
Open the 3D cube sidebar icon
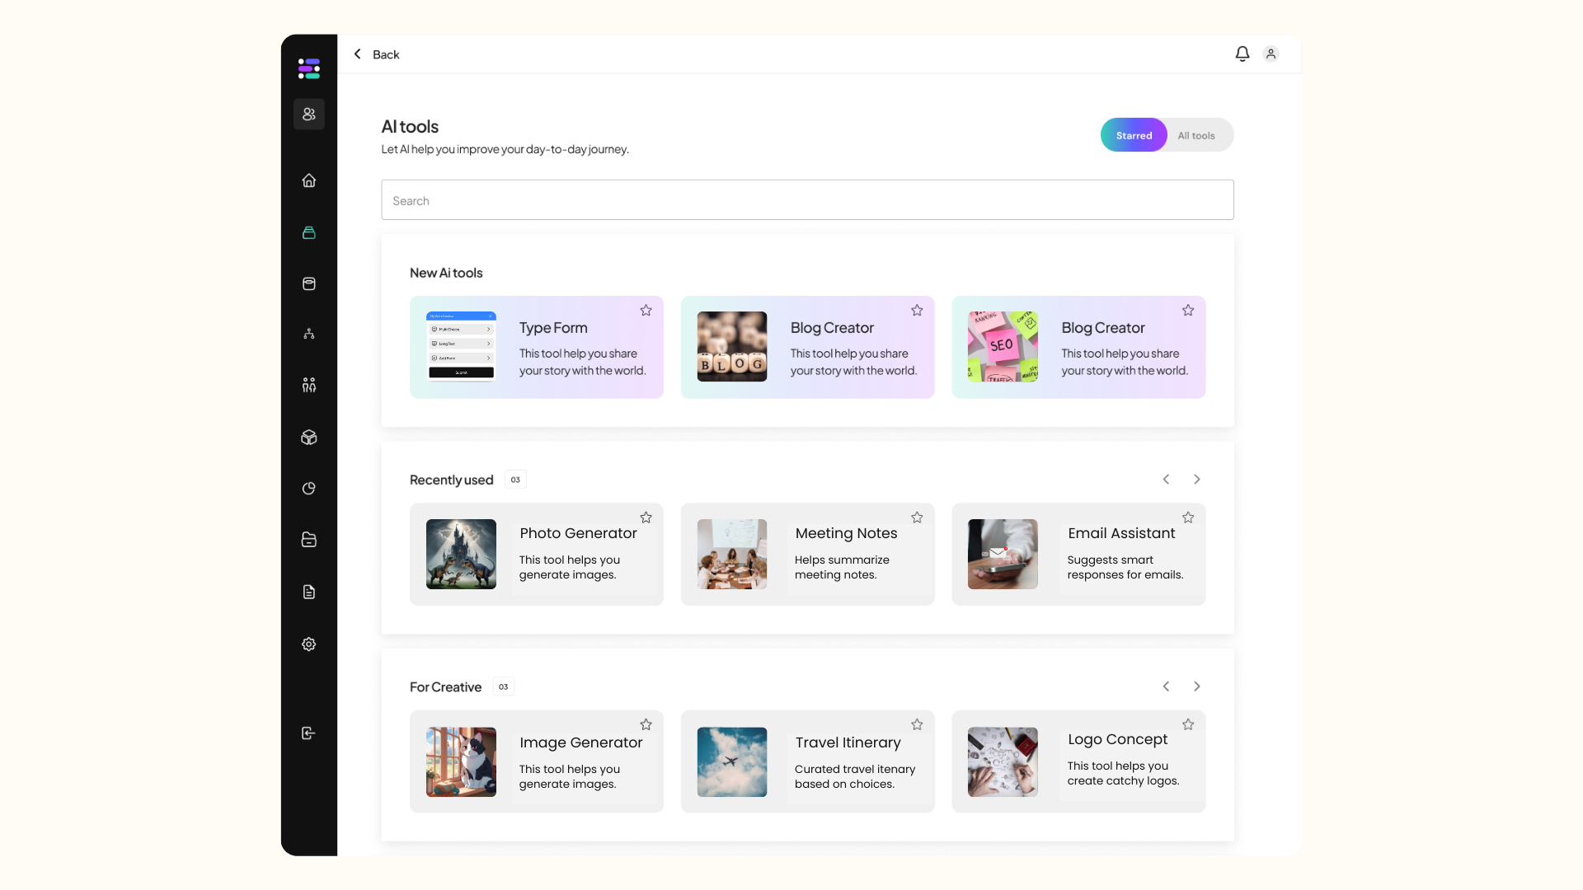coord(309,438)
